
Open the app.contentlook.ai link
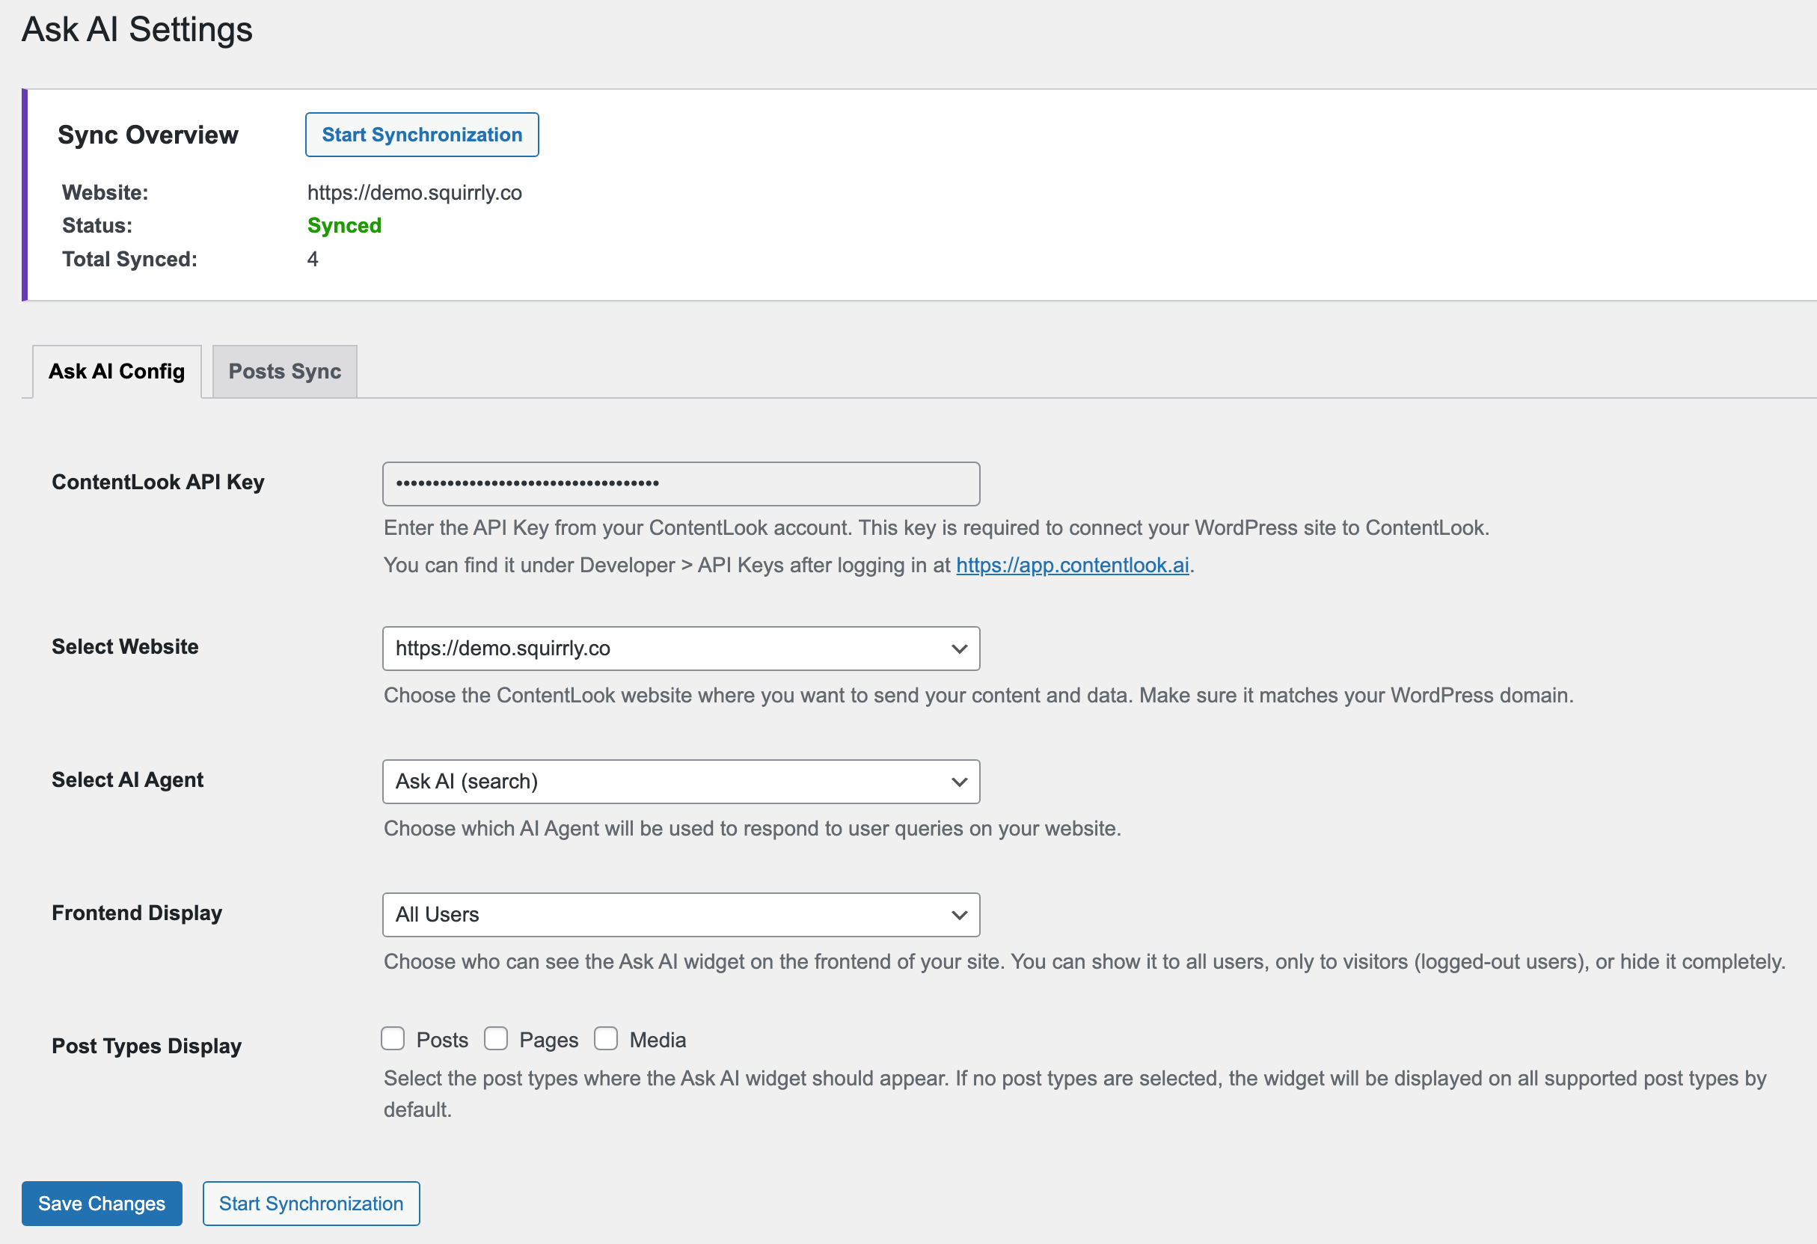pyautogui.click(x=1072, y=565)
